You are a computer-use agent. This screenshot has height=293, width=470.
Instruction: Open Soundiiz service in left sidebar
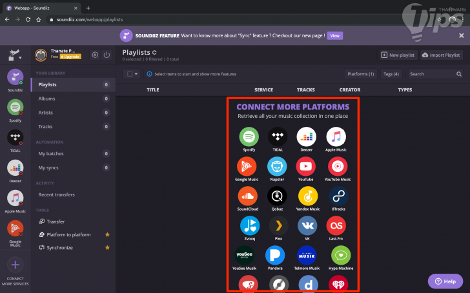click(15, 77)
